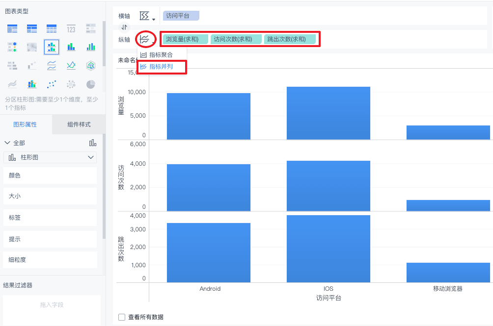
Task: Click the 移动浏览器 bar in 跳出次数 chart
Action: pyautogui.click(x=448, y=273)
